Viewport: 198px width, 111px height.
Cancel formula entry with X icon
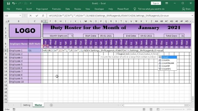30,16
